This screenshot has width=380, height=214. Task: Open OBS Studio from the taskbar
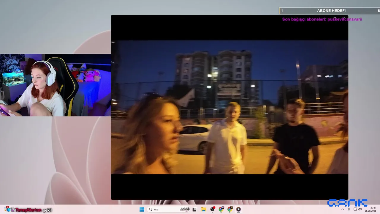point(212,209)
